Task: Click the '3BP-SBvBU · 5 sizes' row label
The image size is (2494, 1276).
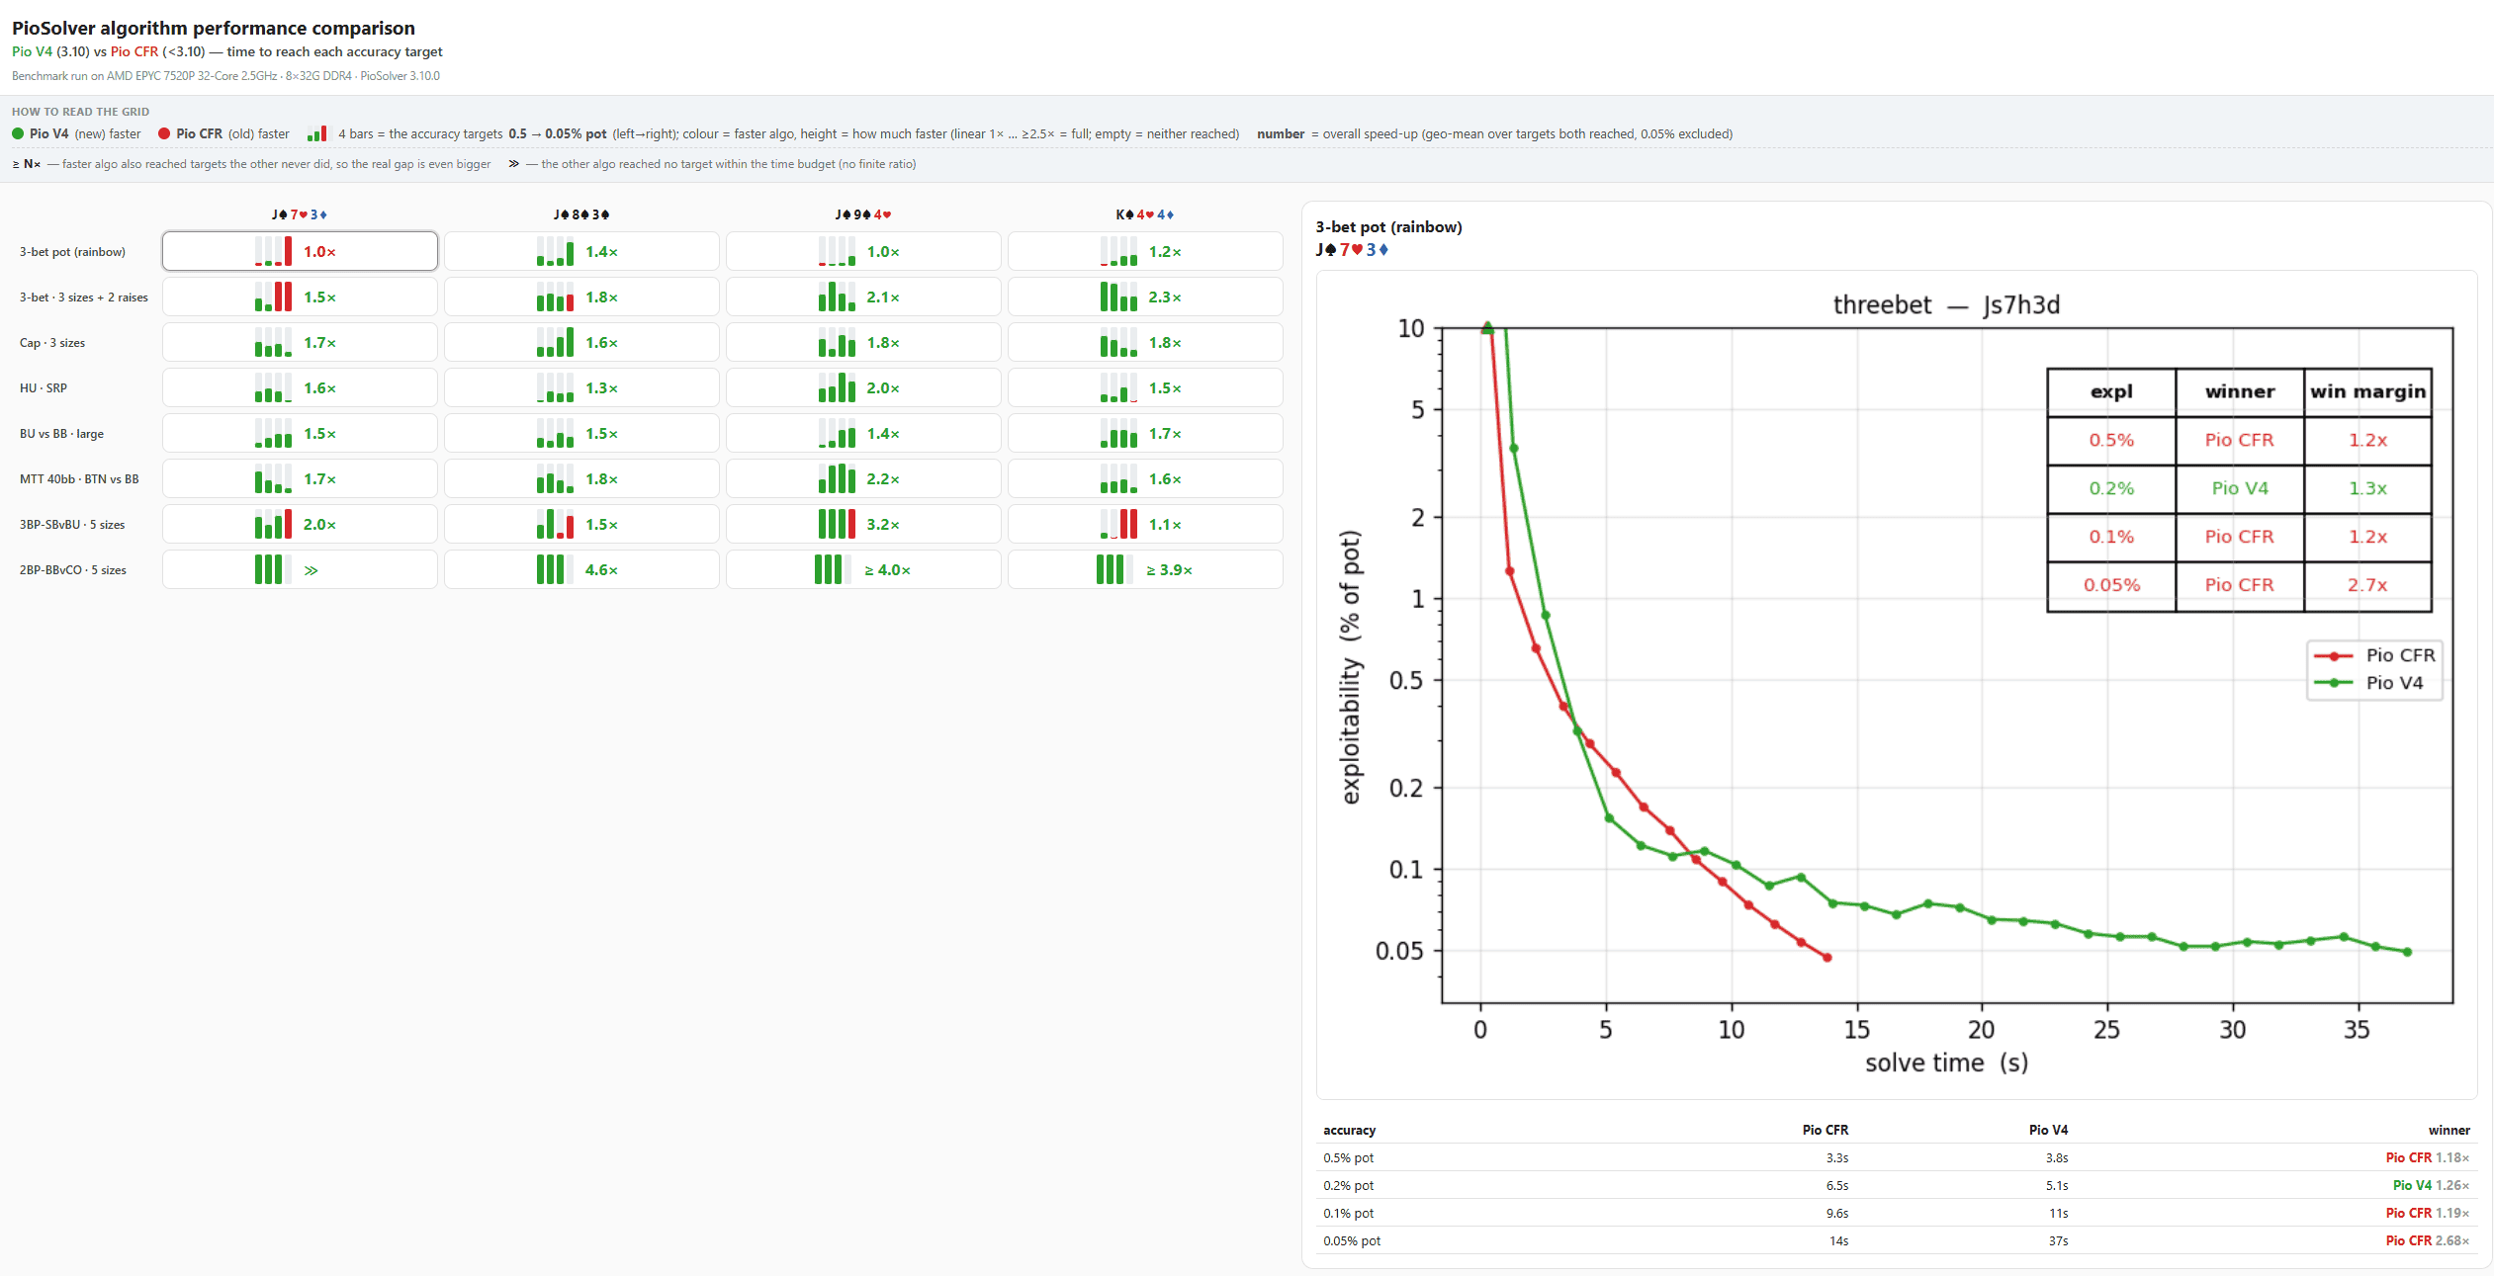Action: [72, 525]
